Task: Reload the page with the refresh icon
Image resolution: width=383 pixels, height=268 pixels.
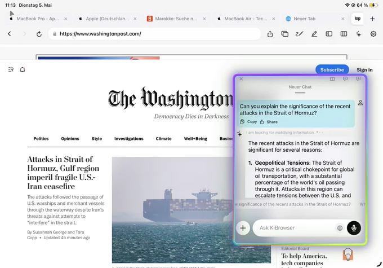Action: tap(39, 34)
